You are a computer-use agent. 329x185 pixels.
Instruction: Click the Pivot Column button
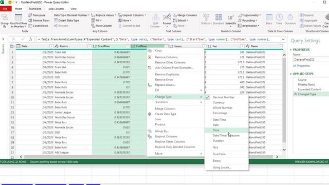[102, 26]
